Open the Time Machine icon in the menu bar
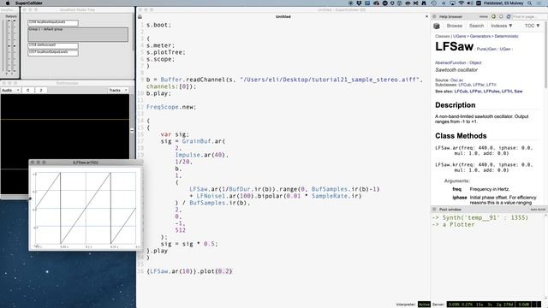Viewport: 548px width, 308px height. [x=434, y=3]
